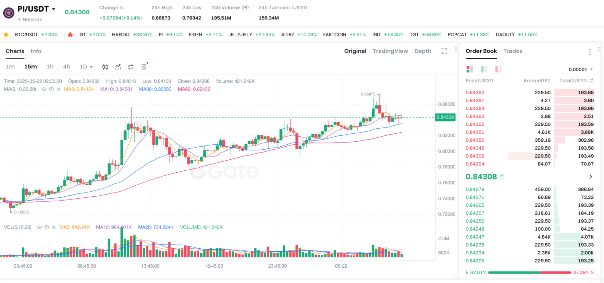
Task: Open the 0.00001 price precision dropdown
Action: pos(580,69)
